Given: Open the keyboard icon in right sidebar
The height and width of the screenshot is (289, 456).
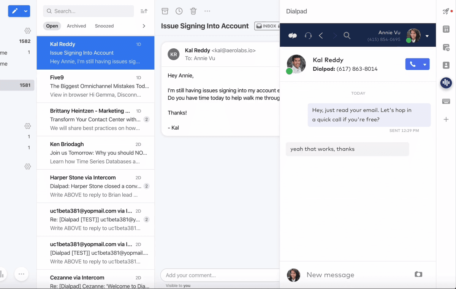Looking at the screenshot, I should pos(446,101).
